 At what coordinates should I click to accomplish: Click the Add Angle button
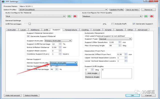(92, 73)
